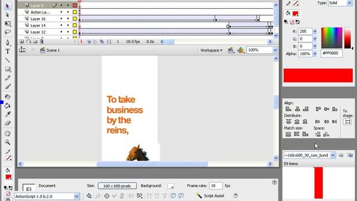Screen dimensions: 357x201
Task: Select the Ink Bottle tool
Action: [7, 97]
